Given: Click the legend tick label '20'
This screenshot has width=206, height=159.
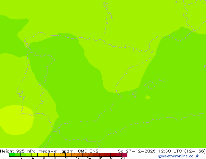Looking at the screenshot, I should coord(122,158).
